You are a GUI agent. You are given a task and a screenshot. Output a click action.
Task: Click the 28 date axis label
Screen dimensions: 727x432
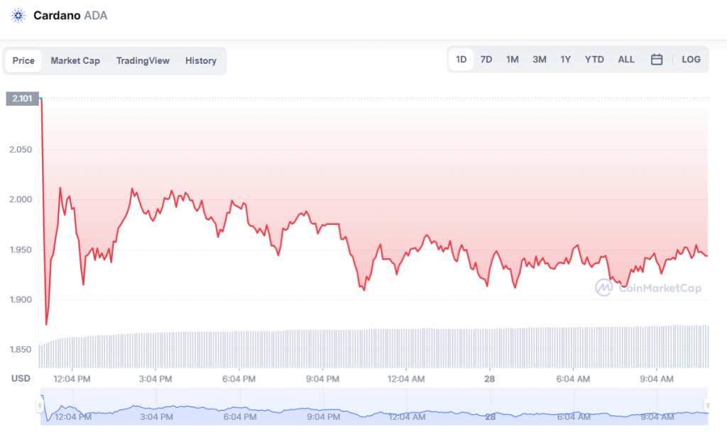tap(490, 379)
